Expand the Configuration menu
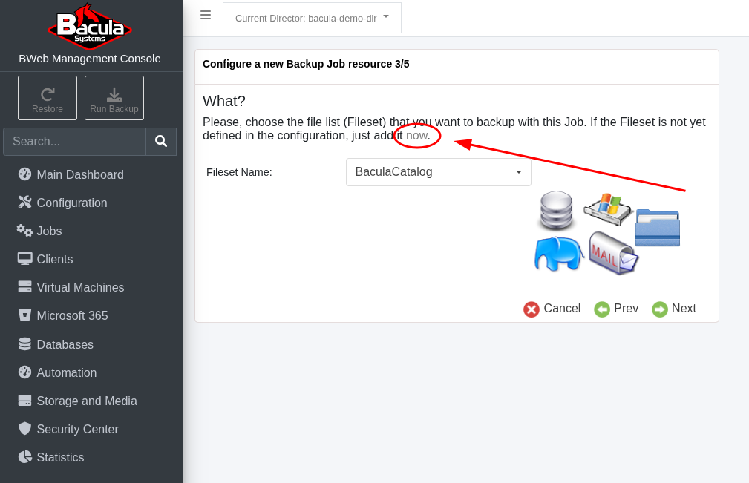This screenshot has width=749, height=483. [x=72, y=203]
